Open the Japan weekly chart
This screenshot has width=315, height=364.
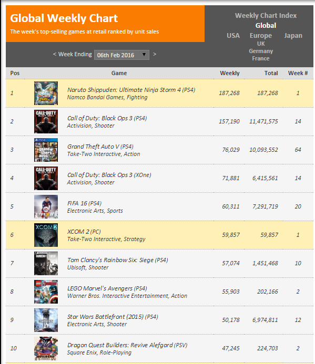tap(293, 36)
